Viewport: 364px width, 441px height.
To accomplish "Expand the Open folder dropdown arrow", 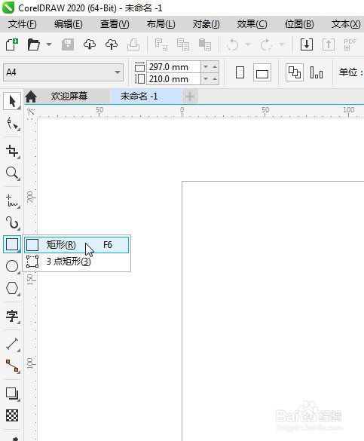I will click(49, 44).
